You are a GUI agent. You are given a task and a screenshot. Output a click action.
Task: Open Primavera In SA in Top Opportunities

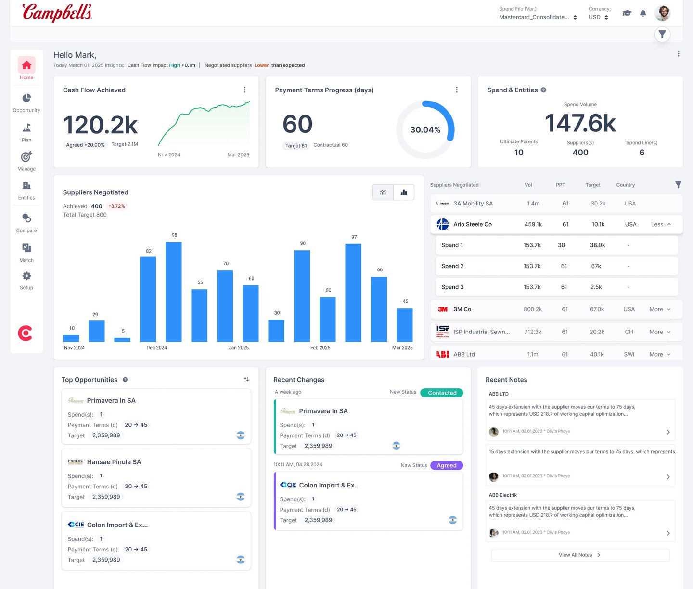pos(156,416)
